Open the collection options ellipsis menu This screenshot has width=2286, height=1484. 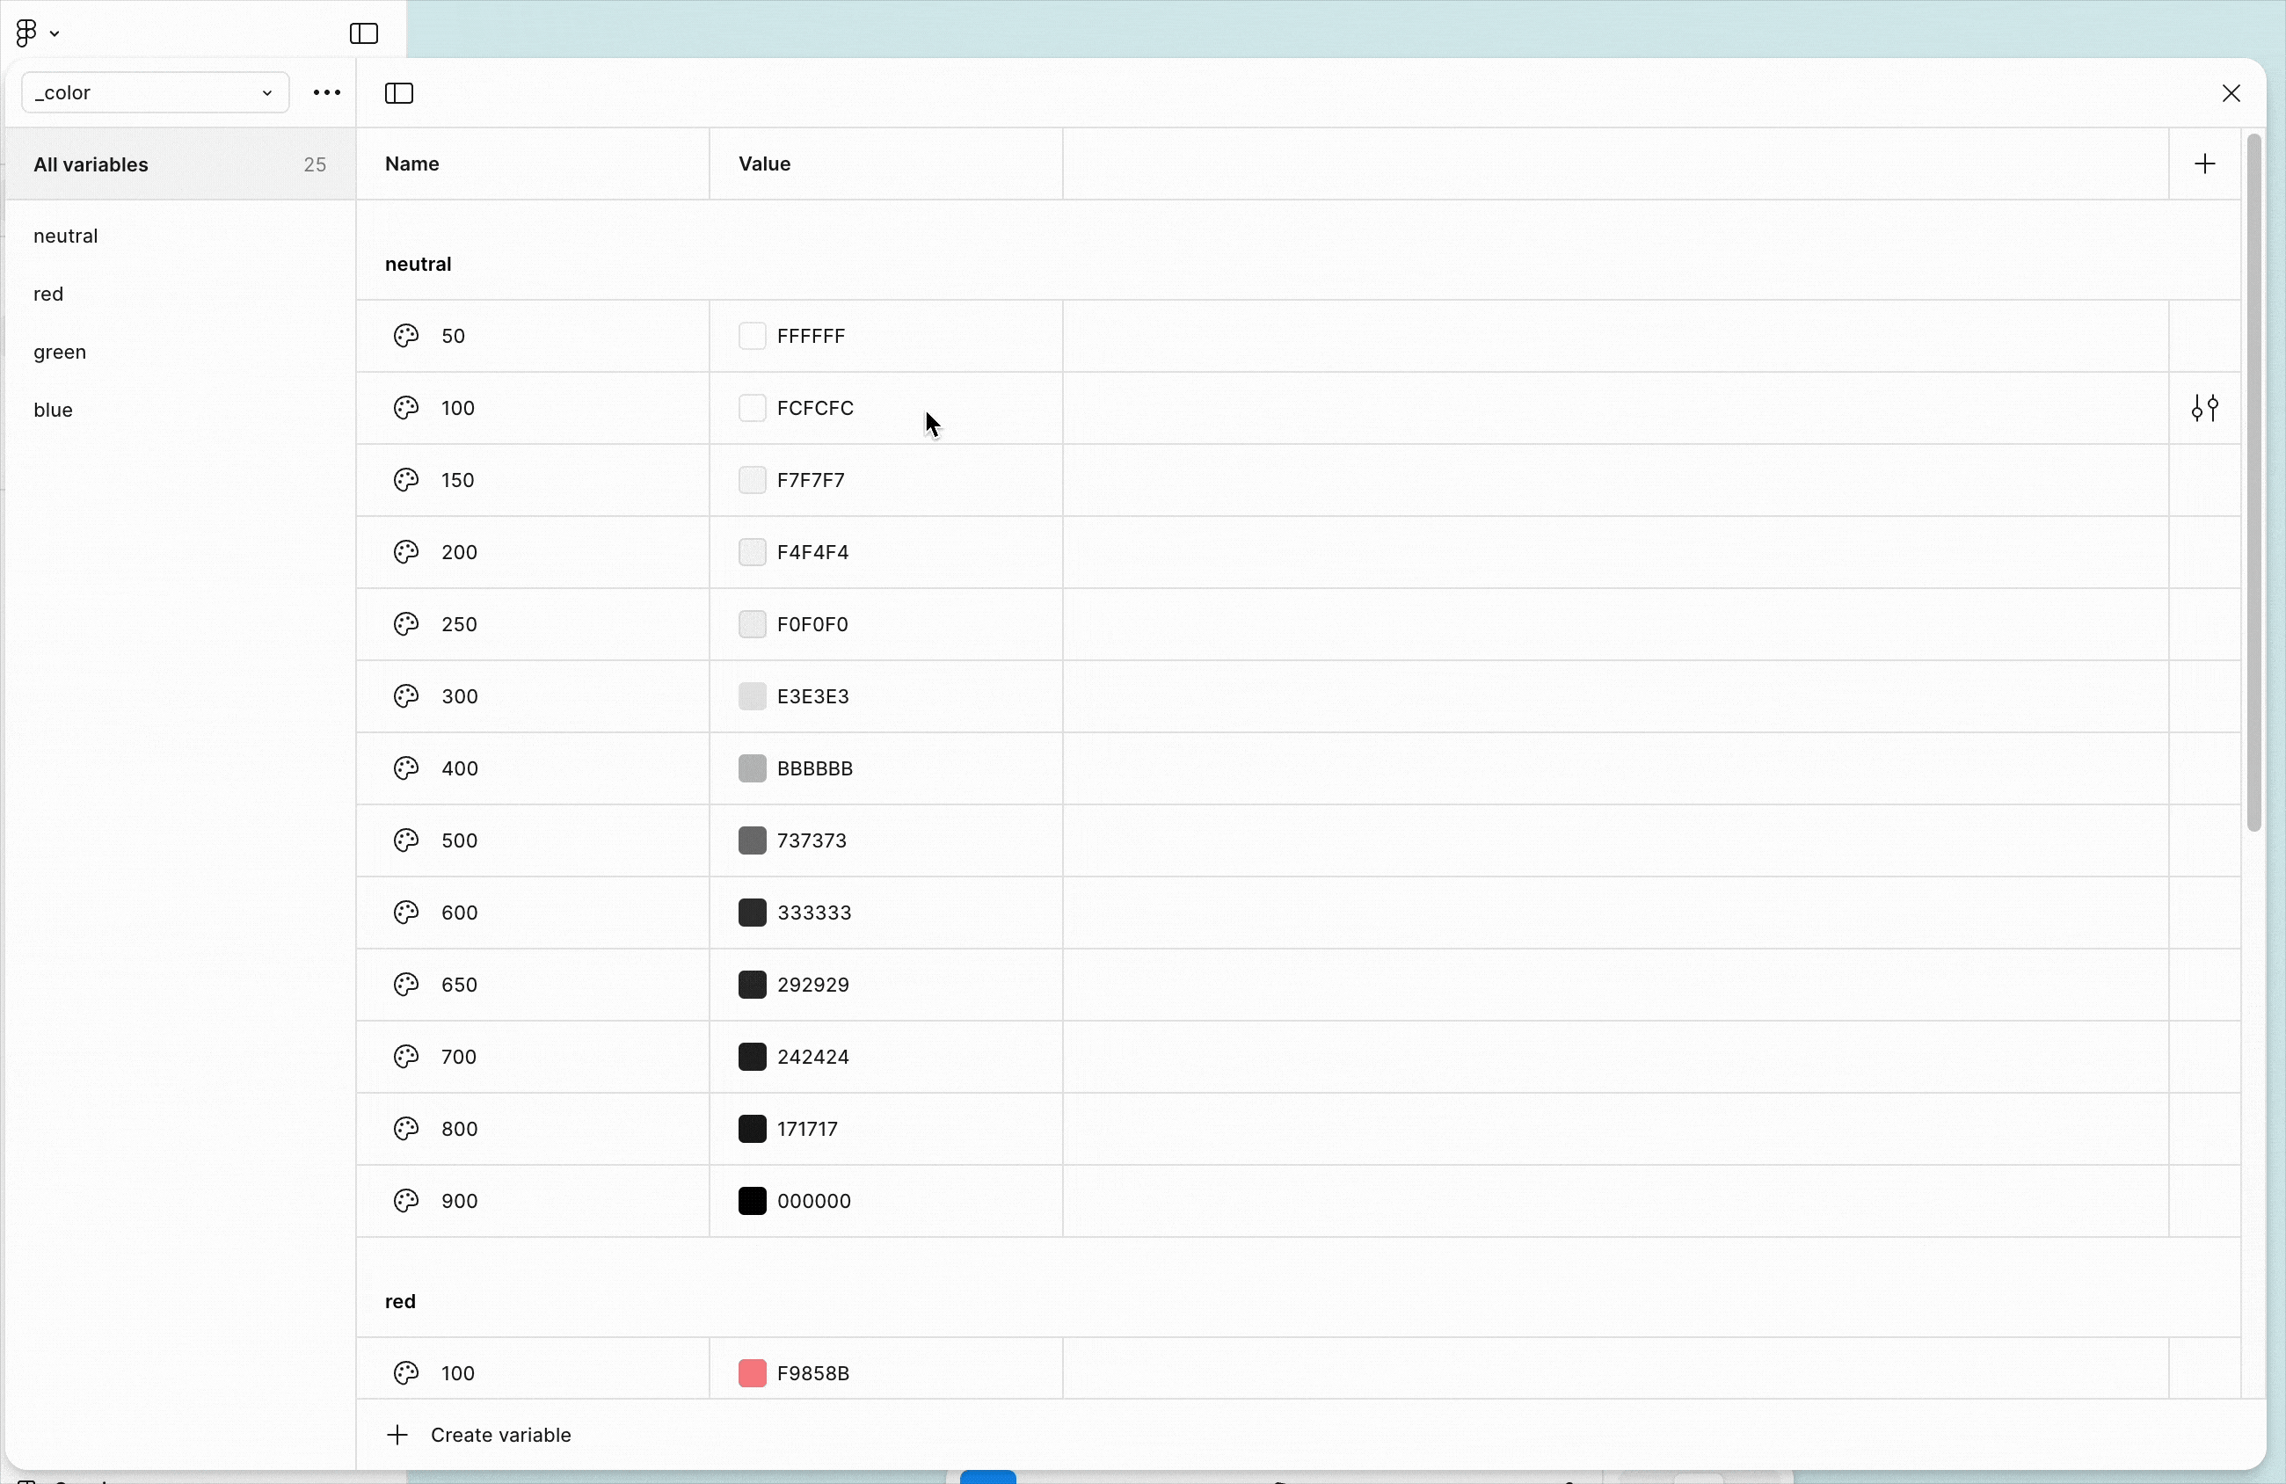[326, 93]
